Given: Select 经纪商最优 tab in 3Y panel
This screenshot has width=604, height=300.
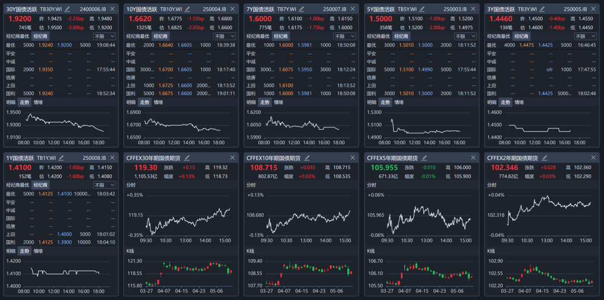Looking at the screenshot, I should point(498,36).
